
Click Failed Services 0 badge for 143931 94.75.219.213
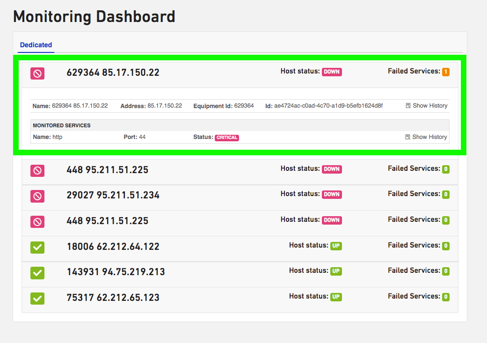tap(446, 271)
